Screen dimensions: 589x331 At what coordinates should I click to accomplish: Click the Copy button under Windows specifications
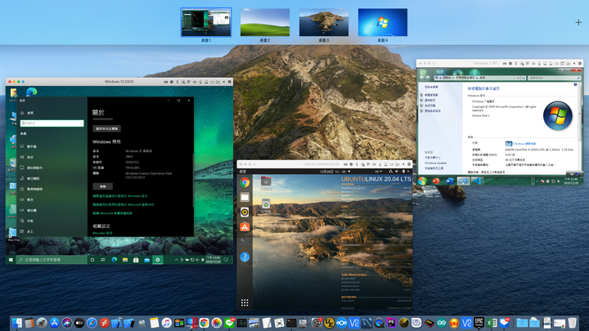click(102, 186)
